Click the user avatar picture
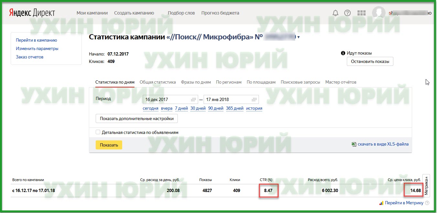 coord(378,13)
